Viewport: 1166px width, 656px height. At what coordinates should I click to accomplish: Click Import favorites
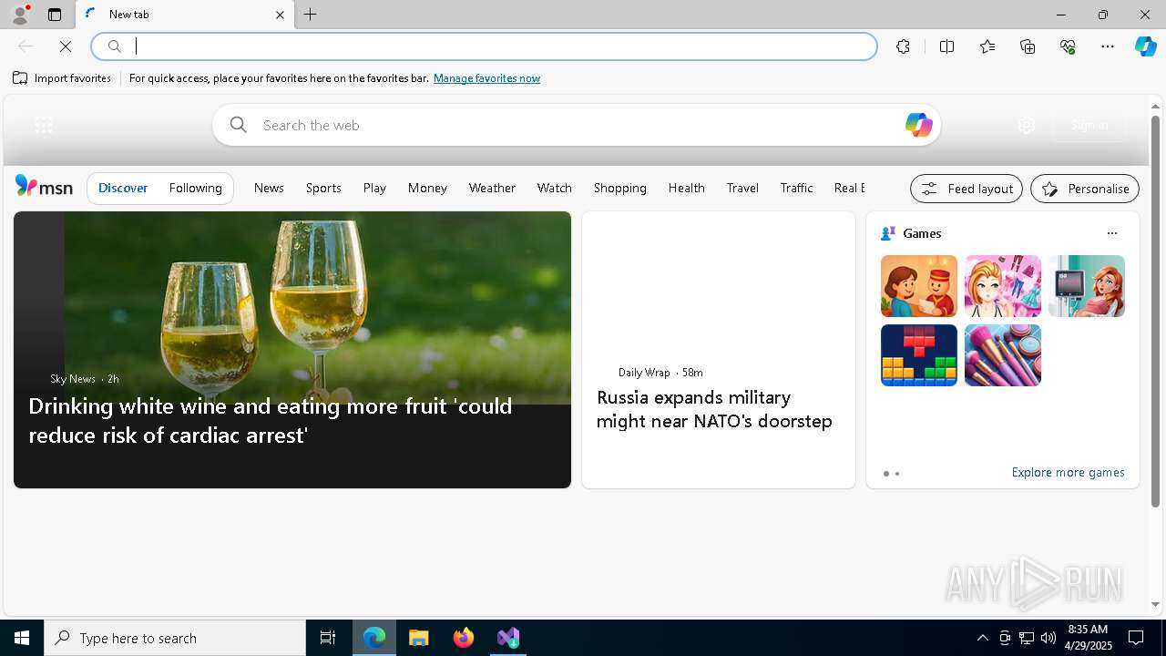[x=62, y=78]
